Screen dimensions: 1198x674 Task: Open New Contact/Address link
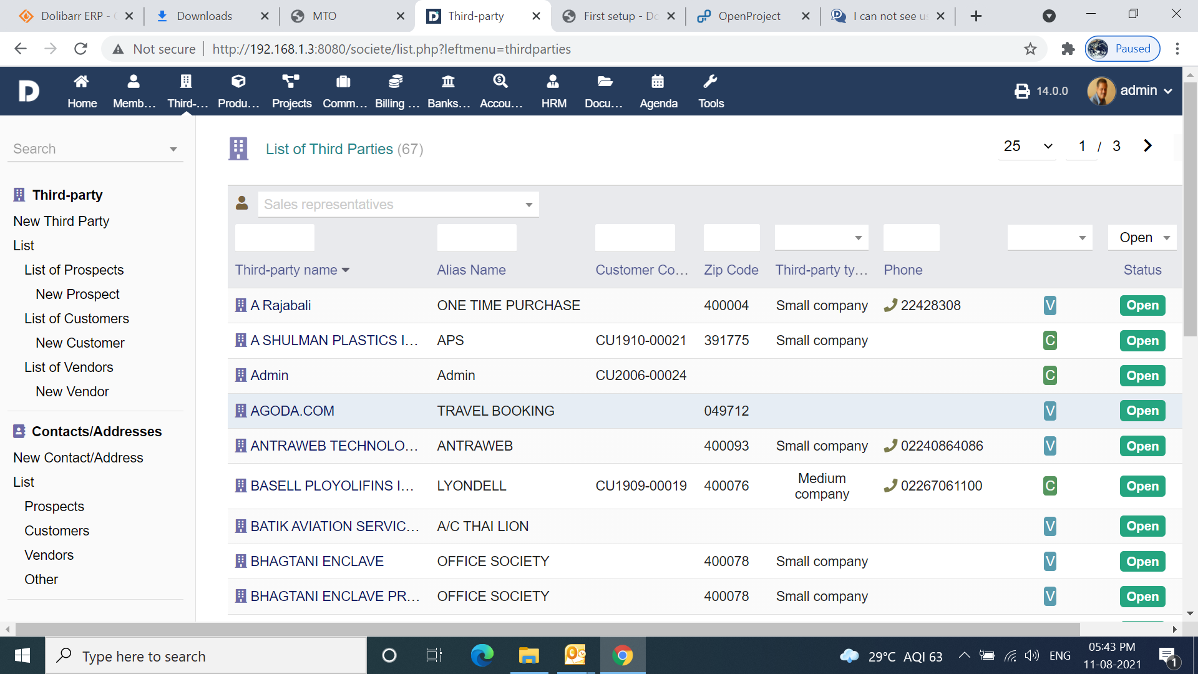(78, 457)
